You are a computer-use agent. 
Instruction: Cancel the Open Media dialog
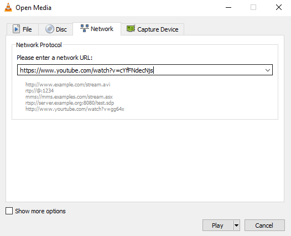pos(264,225)
